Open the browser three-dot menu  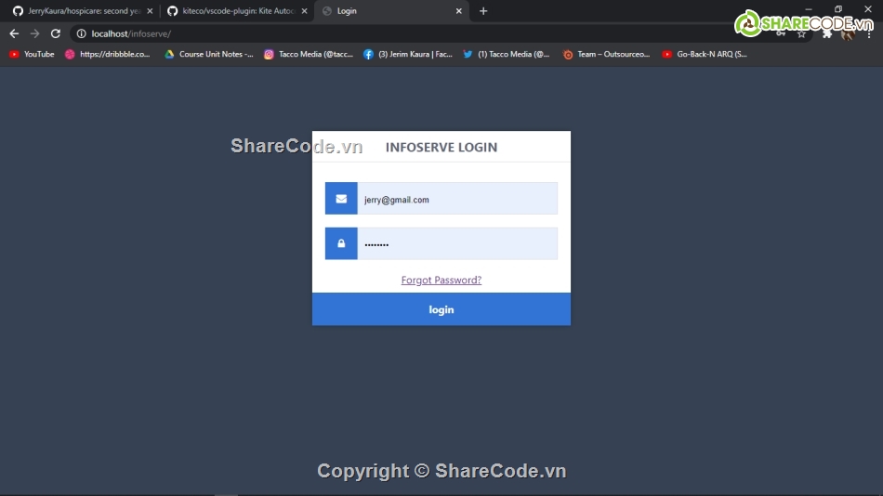tap(869, 33)
